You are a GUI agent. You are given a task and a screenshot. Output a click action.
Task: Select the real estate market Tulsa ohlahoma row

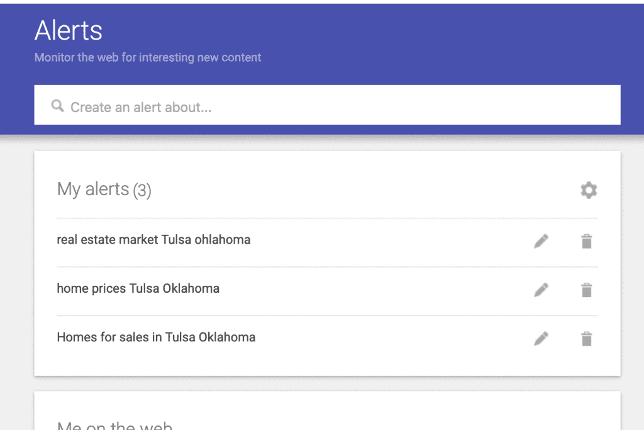tap(327, 242)
